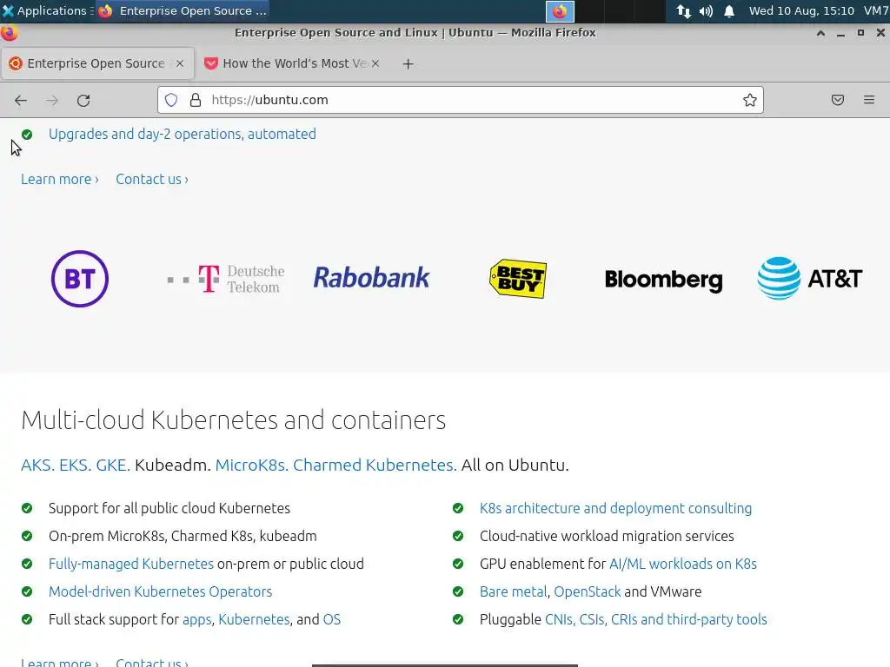
Task: Show site security padlock info
Action: pos(196,100)
